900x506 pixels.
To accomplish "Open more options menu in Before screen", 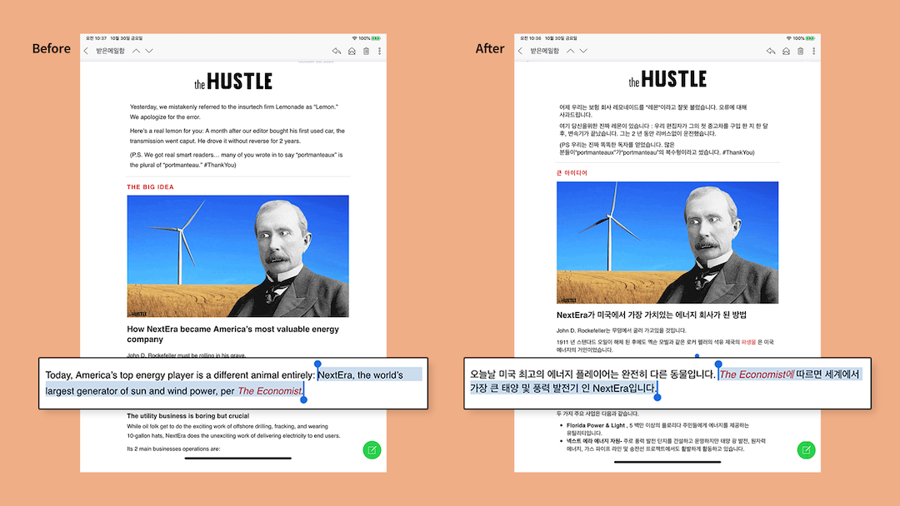I will 379,51.
